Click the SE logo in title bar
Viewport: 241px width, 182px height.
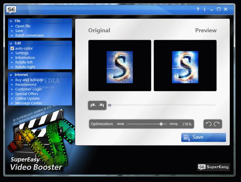[11, 10]
